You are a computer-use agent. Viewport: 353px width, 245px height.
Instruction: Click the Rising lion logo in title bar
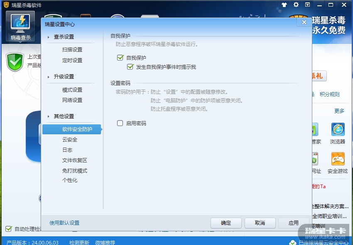coord(6,5)
